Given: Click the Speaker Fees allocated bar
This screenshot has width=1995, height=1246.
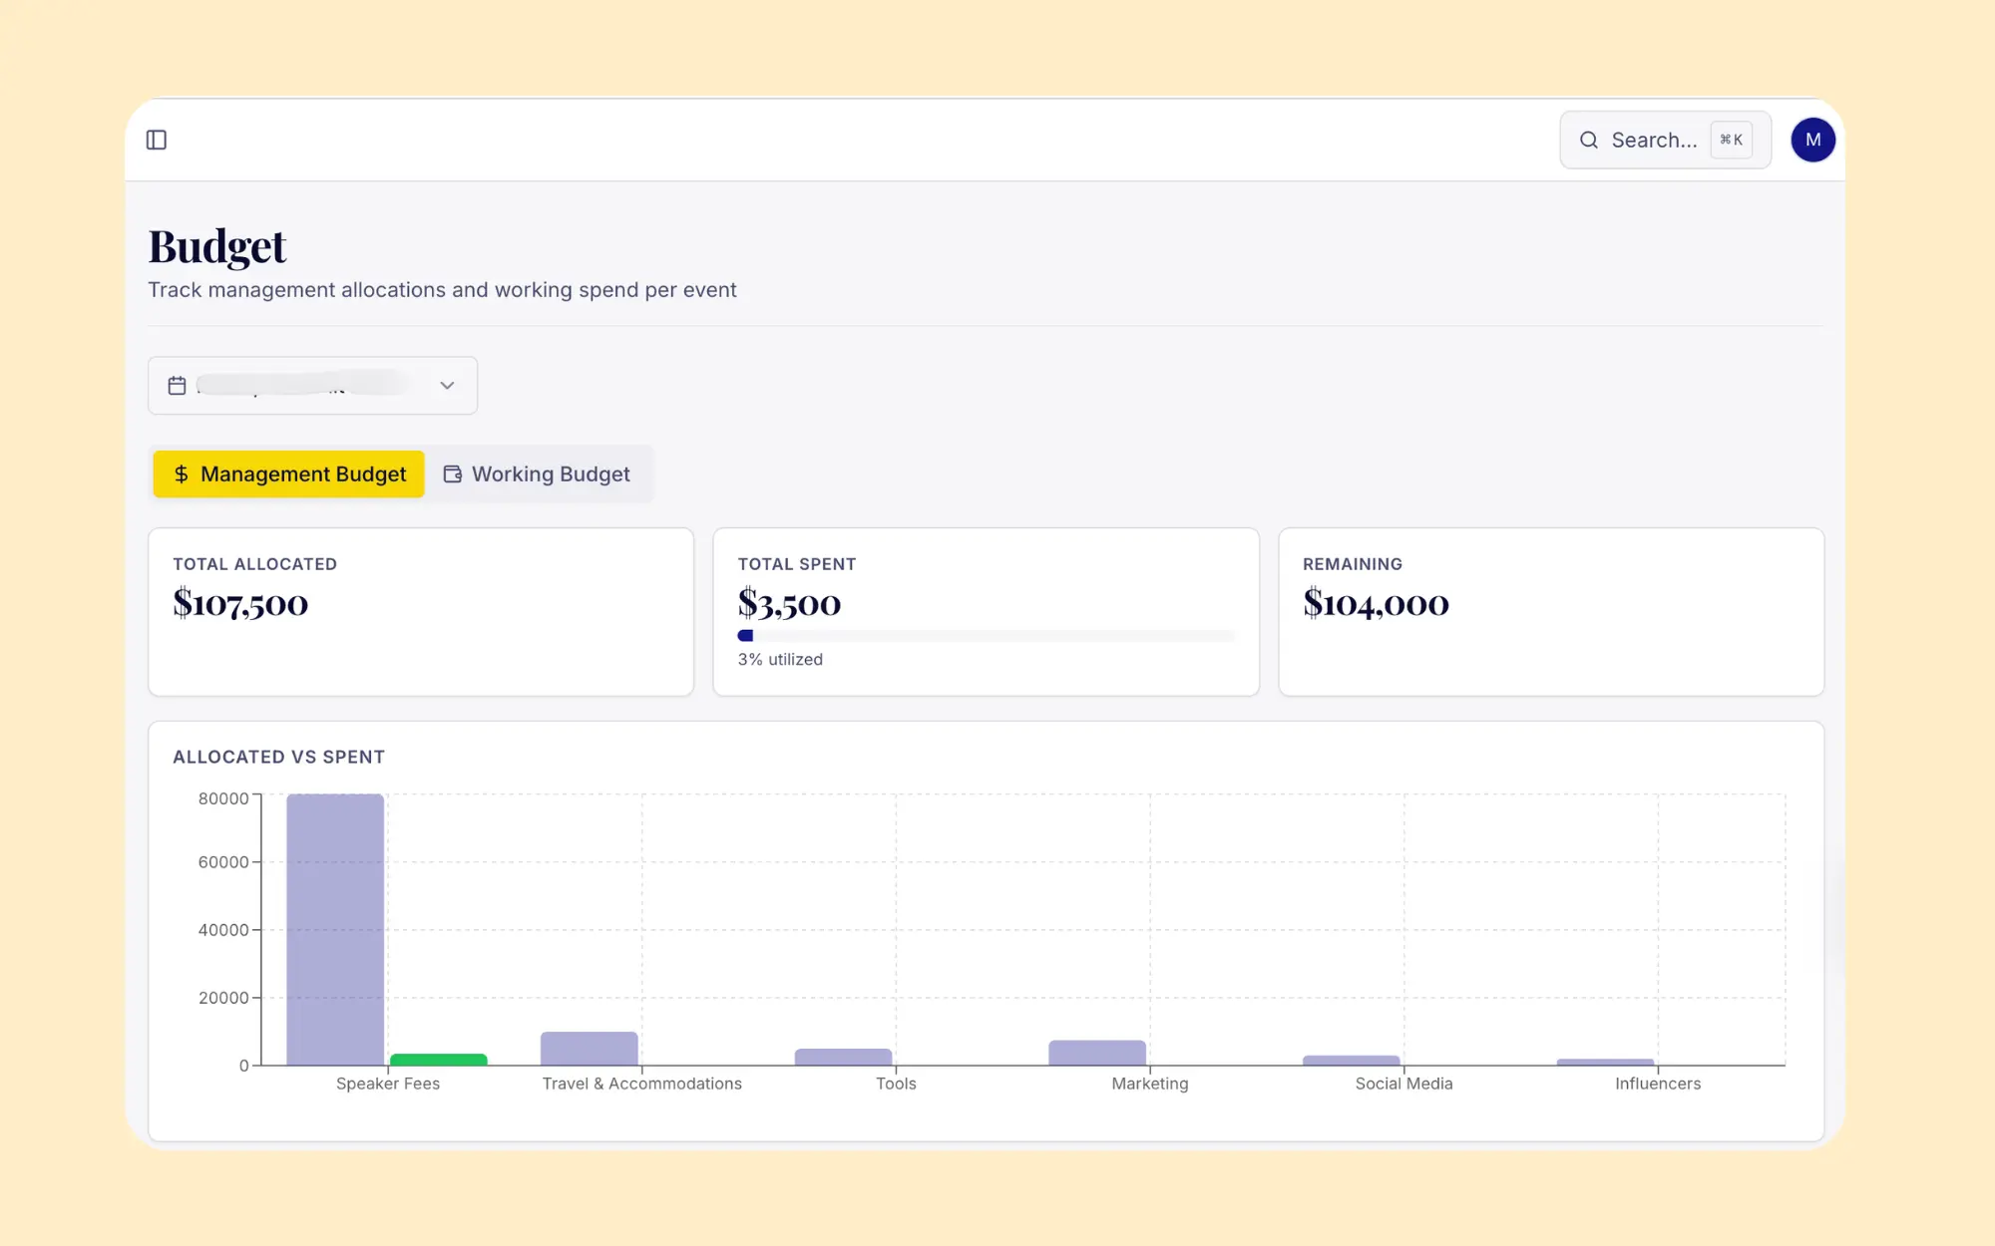Looking at the screenshot, I should click(335, 929).
